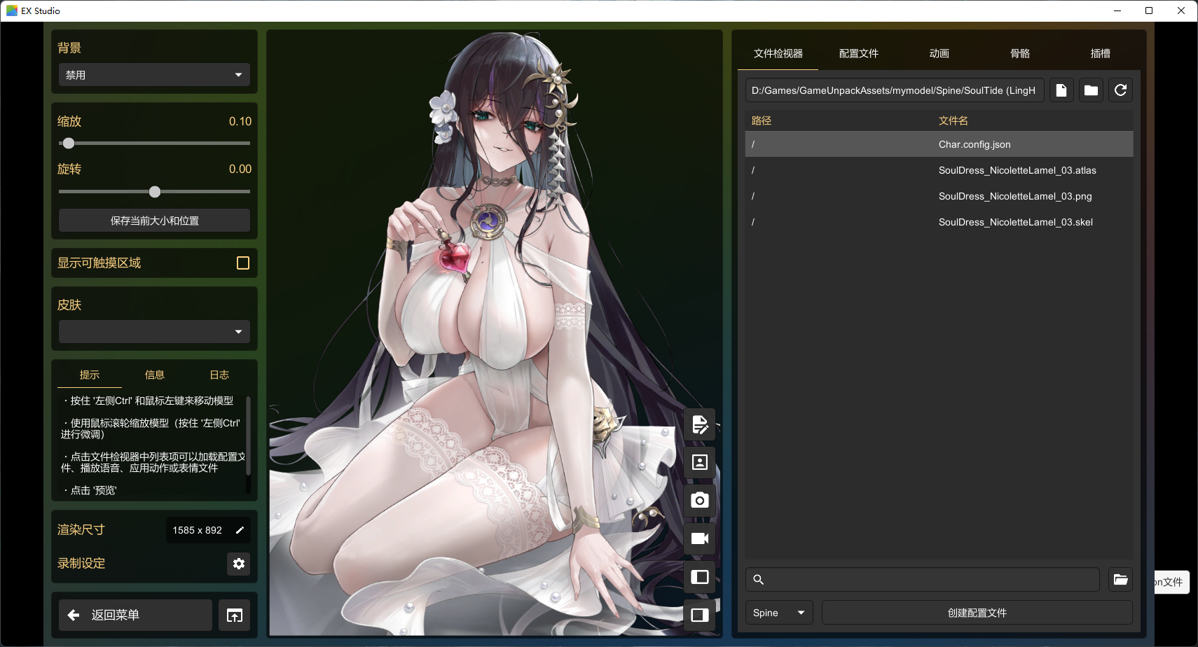Click the search magnifier icon

tap(758, 580)
